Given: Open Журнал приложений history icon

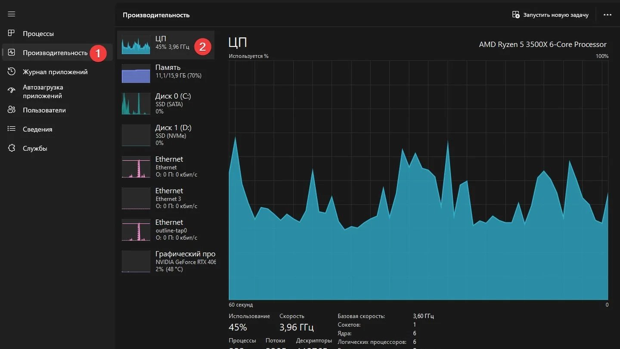Looking at the screenshot, I should pos(12,72).
